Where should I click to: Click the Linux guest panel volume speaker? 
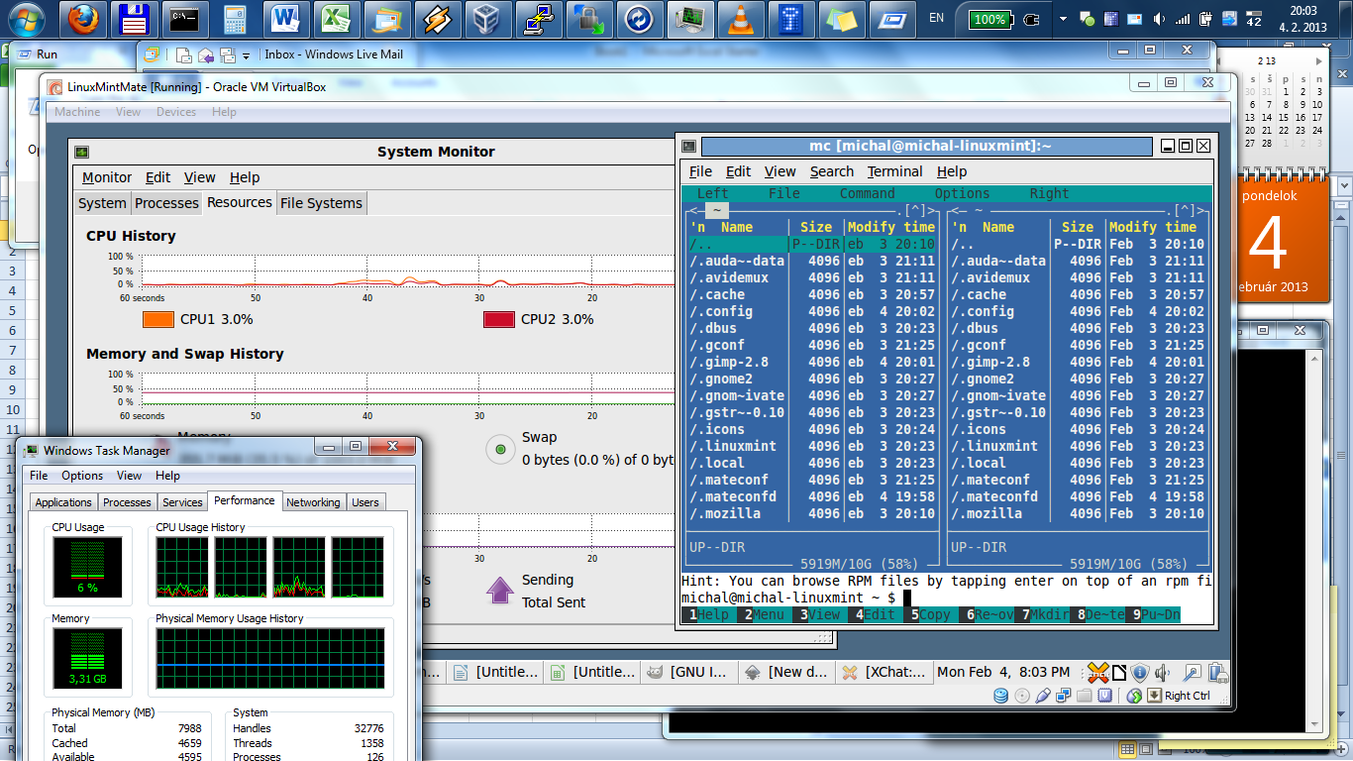pos(1162,672)
